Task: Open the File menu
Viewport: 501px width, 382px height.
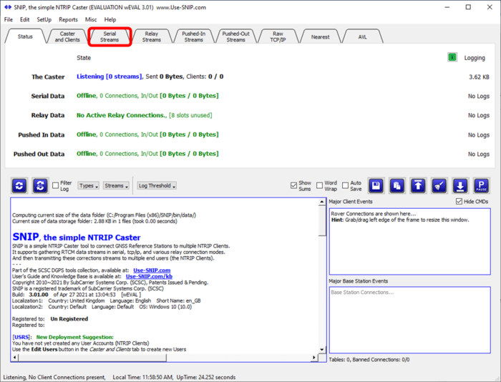Action: [9, 19]
